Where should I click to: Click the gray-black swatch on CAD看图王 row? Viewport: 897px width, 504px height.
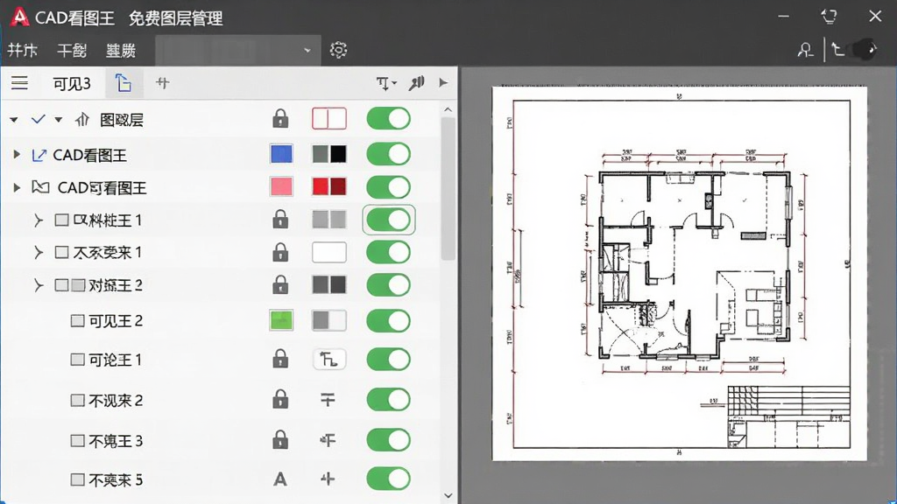pyautogui.click(x=329, y=154)
